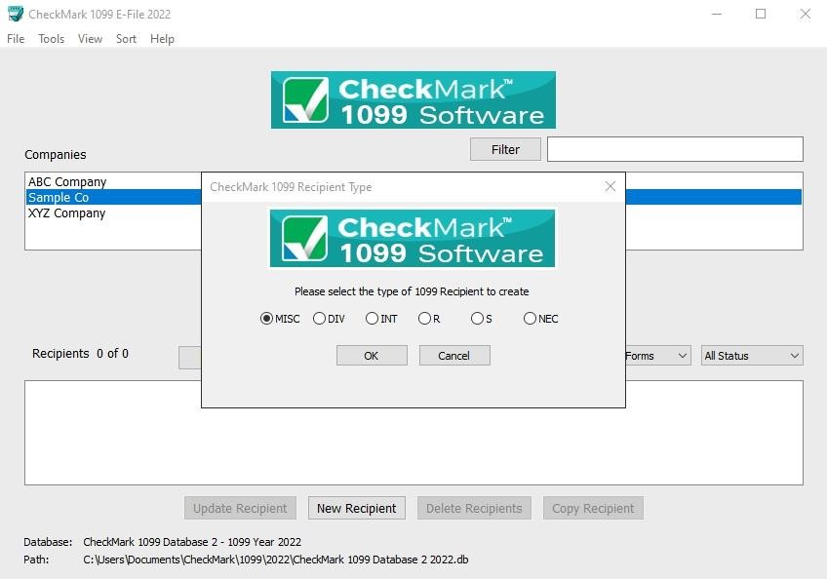827x579 pixels.
Task: Open the Tools menu
Action: [51, 39]
